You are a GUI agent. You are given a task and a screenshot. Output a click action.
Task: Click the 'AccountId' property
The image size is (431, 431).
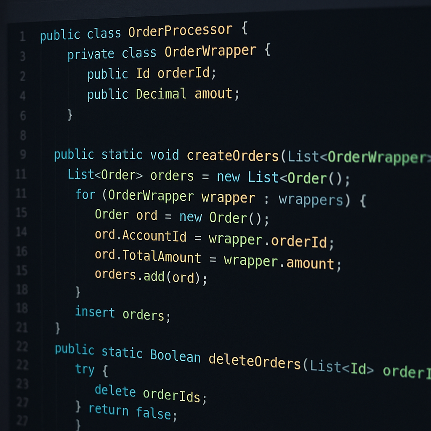154,236
